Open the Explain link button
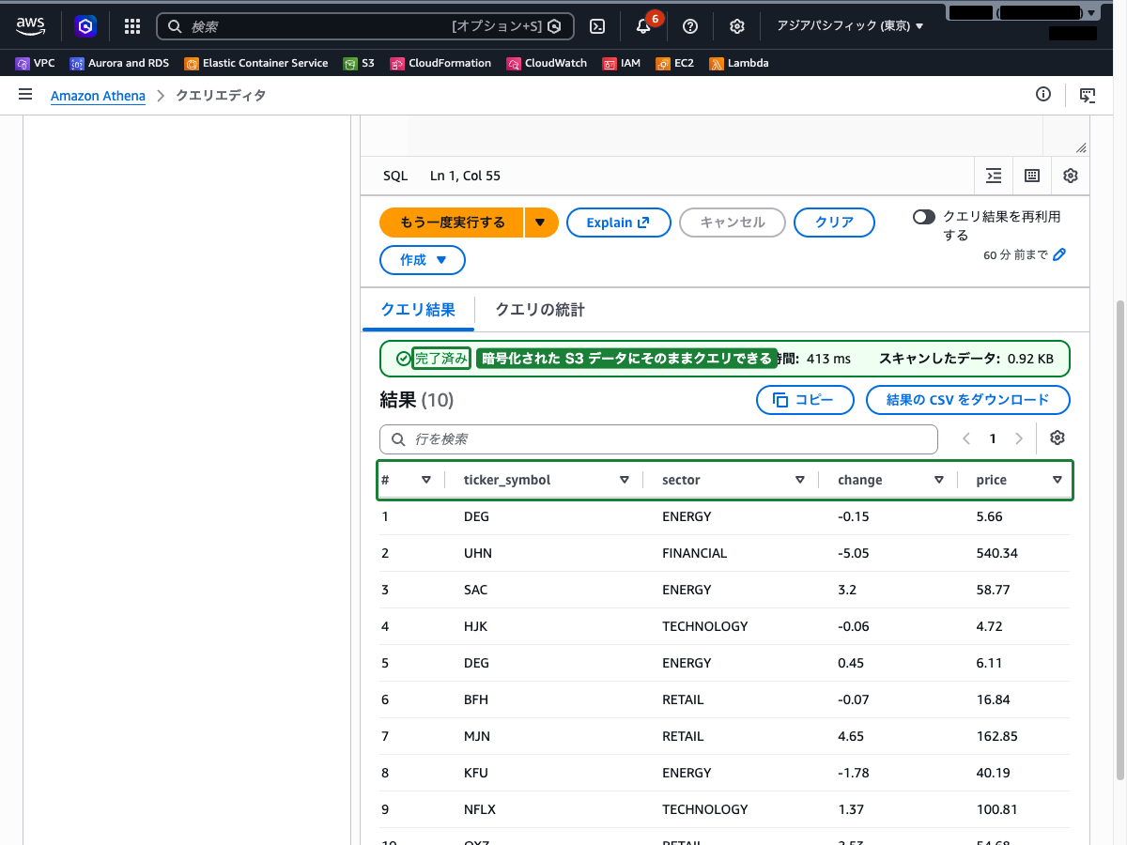Viewport: 1127px width, 845px height. 618,223
